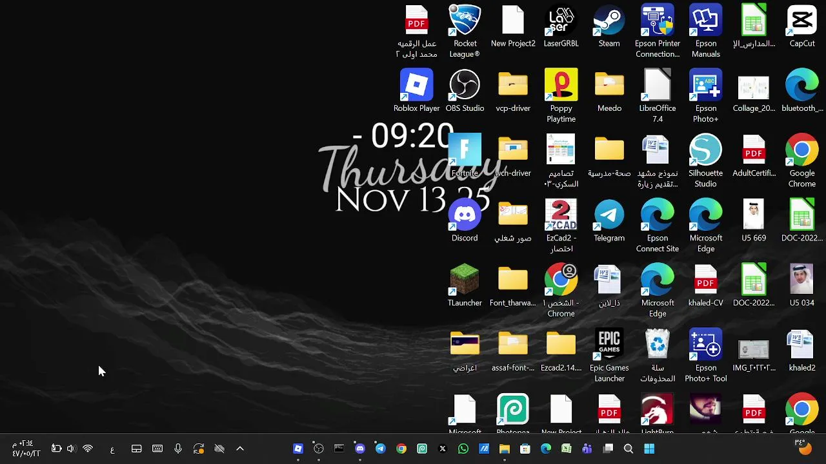
Task: Open the Silhouette Studio desktop shortcut
Action: tap(705, 160)
